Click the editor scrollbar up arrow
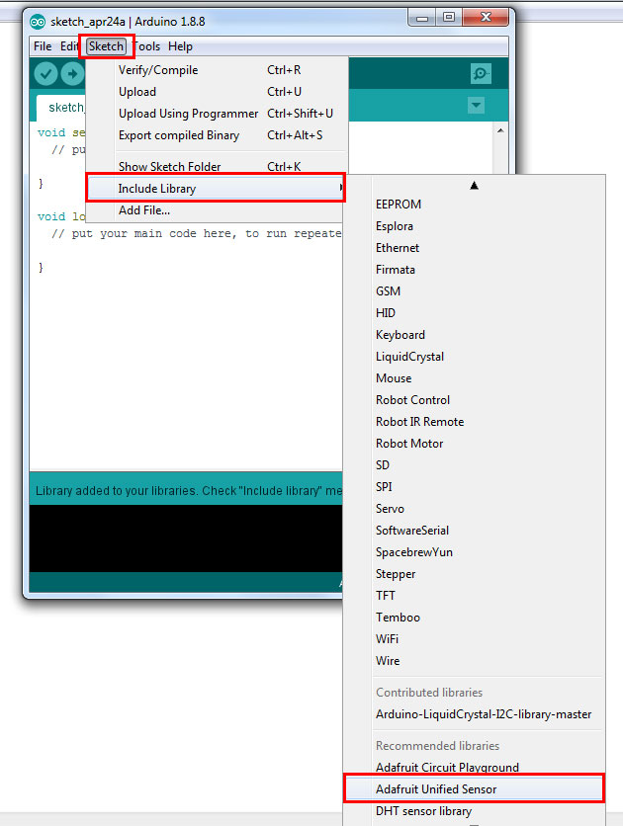The width and height of the screenshot is (623, 826). tap(500, 130)
